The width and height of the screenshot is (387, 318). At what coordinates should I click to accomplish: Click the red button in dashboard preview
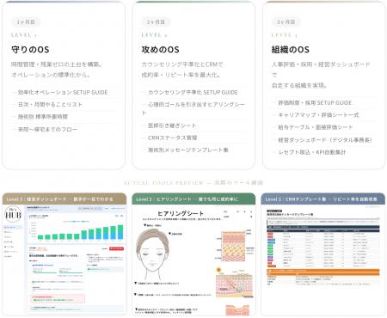point(116,248)
